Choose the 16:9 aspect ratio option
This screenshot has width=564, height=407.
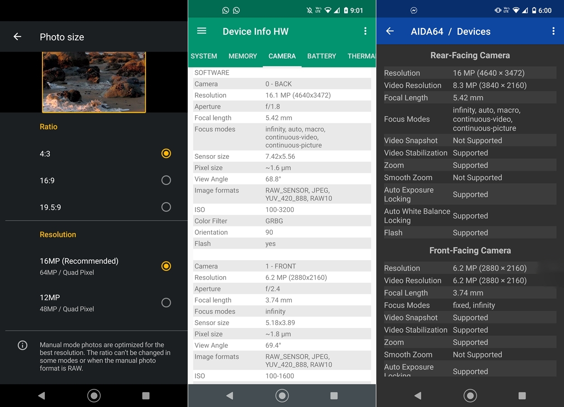click(166, 180)
